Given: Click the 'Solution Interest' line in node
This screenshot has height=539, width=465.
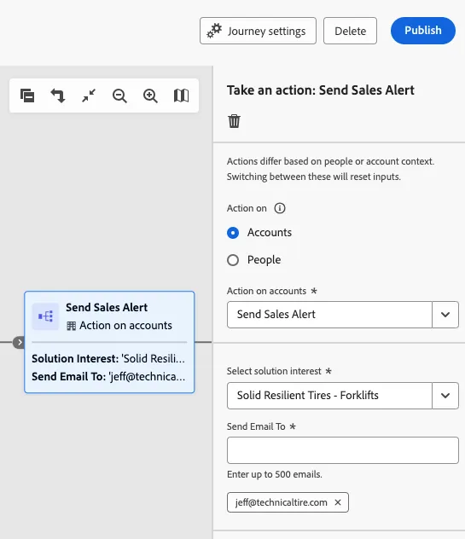Looking at the screenshot, I should pyautogui.click(x=108, y=358).
